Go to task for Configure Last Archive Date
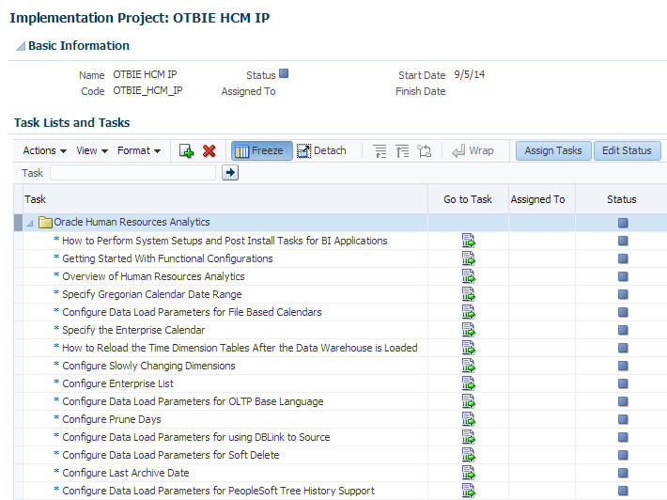 click(469, 473)
